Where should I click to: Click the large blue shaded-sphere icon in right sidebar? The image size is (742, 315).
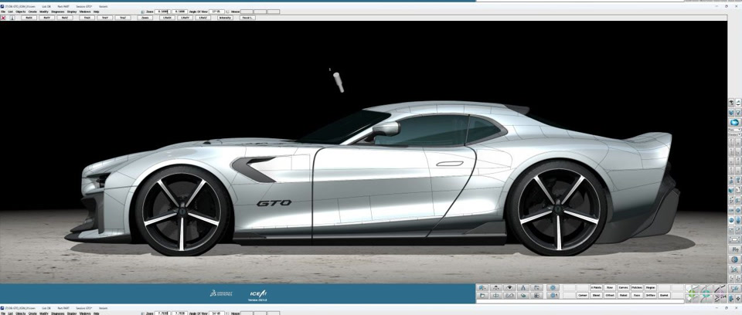coord(734,122)
